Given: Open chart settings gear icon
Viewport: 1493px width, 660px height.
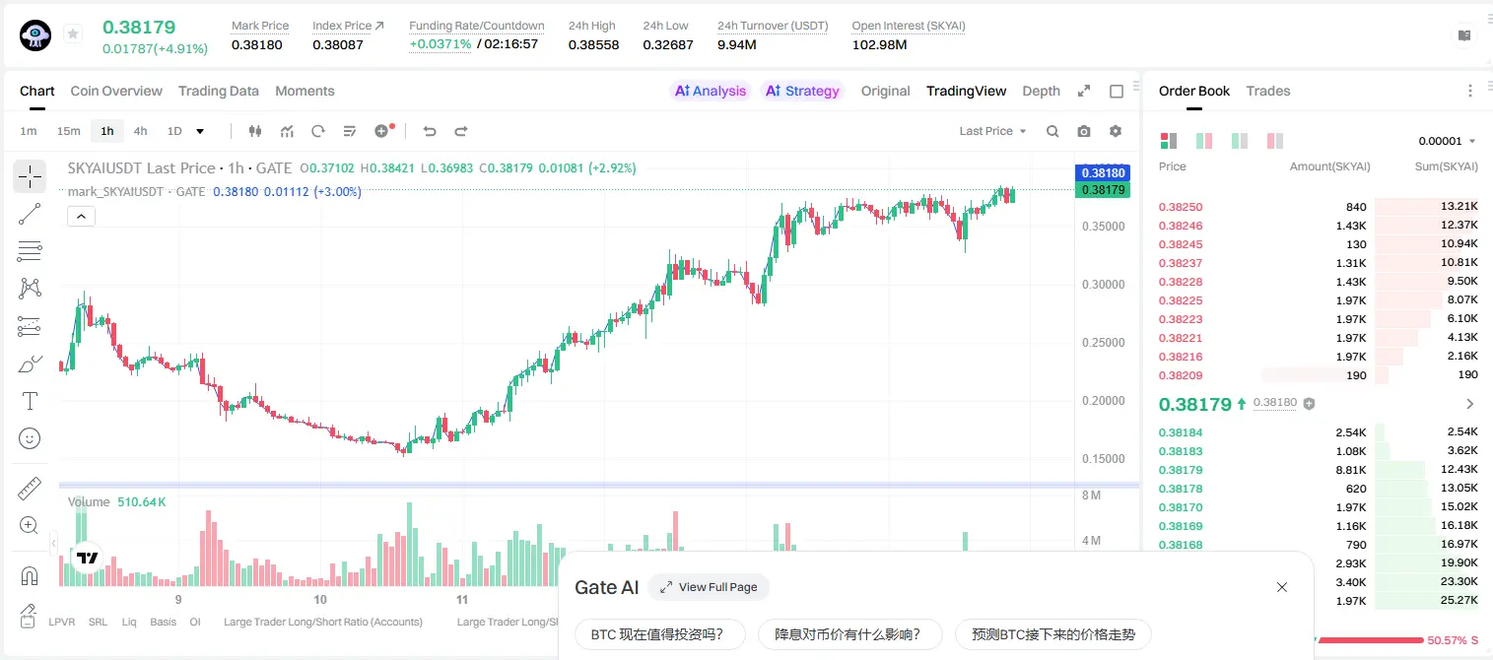Looking at the screenshot, I should click(1116, 131).
